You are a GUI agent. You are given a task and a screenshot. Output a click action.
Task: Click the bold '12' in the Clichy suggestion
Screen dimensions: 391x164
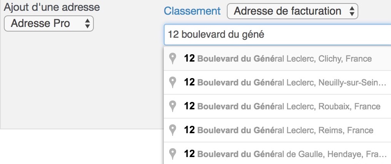(189, 59)
